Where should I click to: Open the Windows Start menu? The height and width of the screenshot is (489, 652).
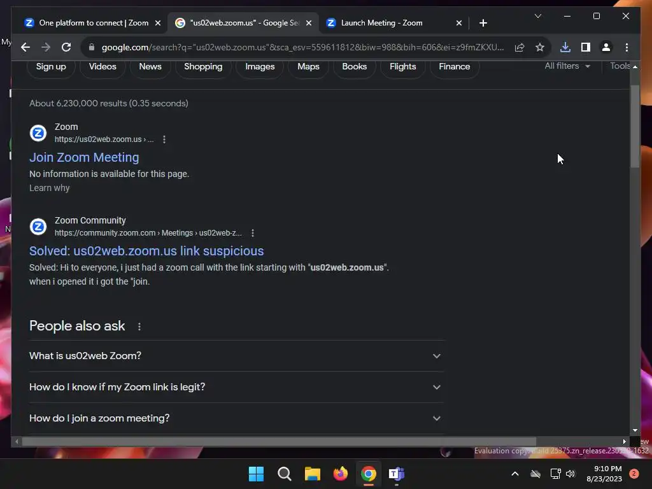(256, 474)
